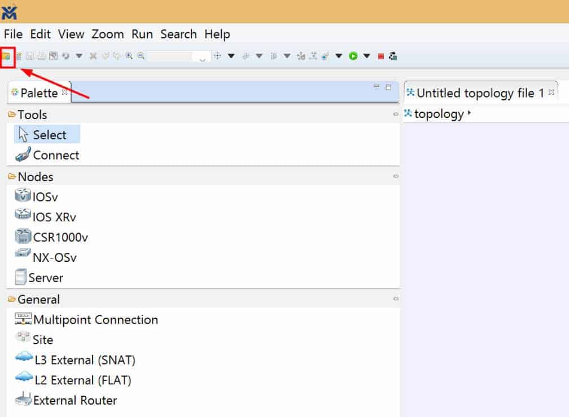569x417 pixels.
Task: Open the Run menu
Action: [142, 34]
